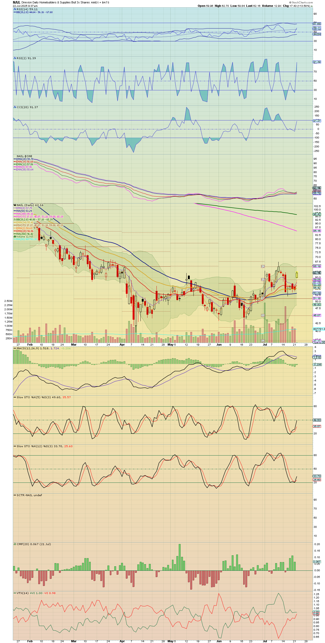The height and width of the screenshot is (643, 325).
Task: Open the StockCharts.com copyright link
Action: tap(301, 2)
